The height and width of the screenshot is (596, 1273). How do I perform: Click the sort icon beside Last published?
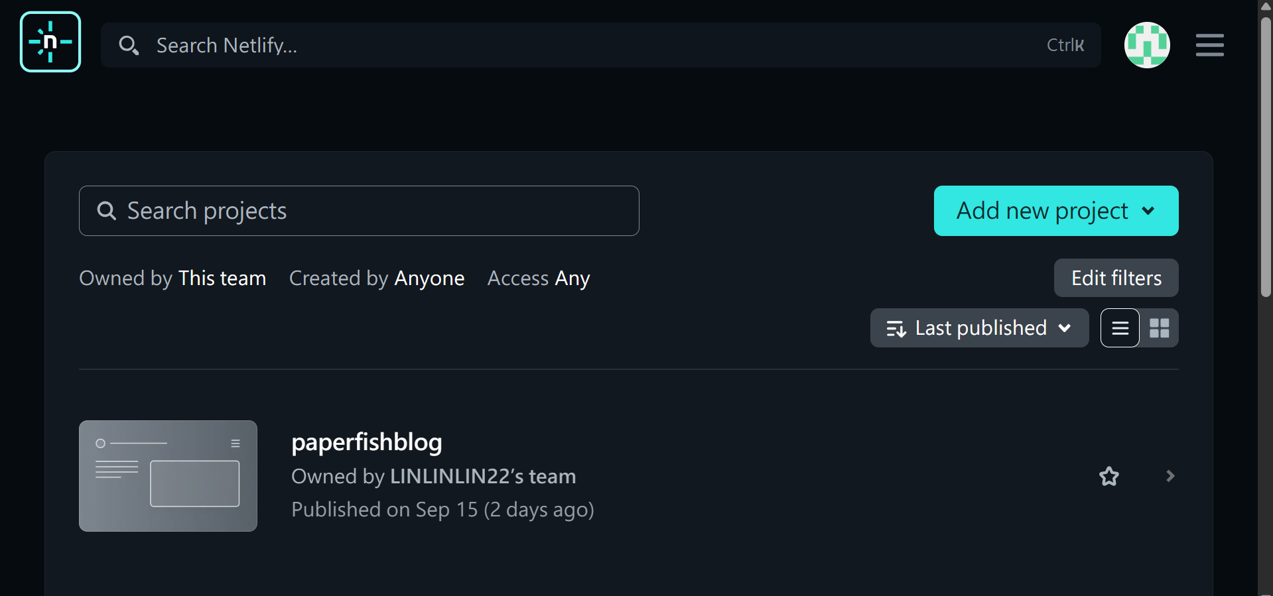[x=896, y=328]
